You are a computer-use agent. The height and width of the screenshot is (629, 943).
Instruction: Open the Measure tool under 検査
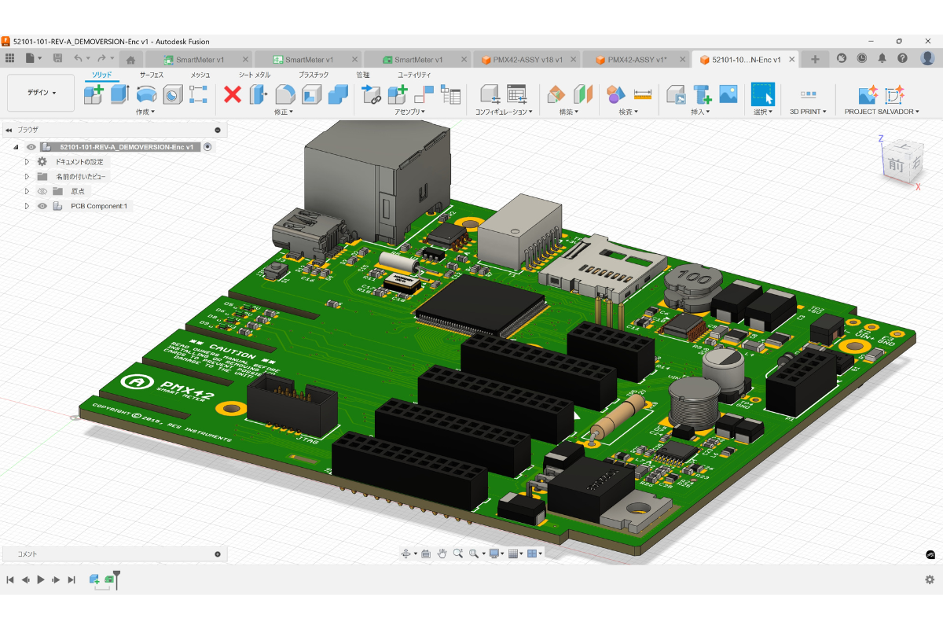[x=642, y=95]
